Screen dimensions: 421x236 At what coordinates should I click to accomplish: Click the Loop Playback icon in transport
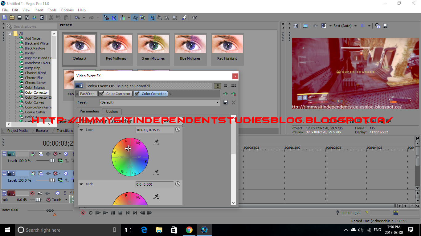click(90, 213)
